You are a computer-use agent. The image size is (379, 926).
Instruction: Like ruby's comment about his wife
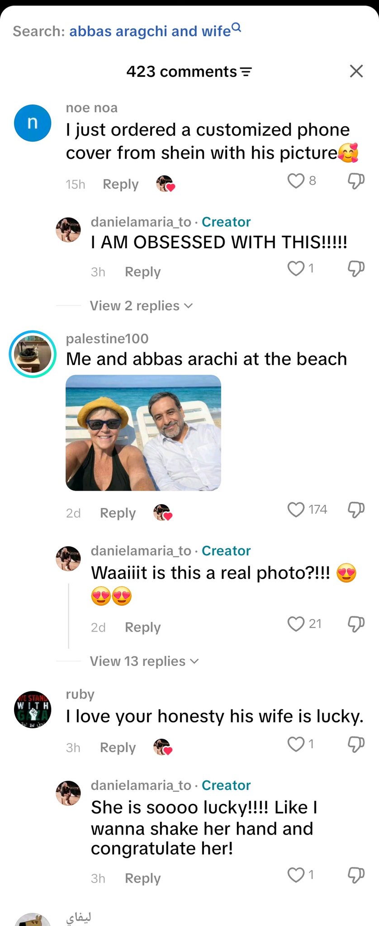click(x=296, y=744)
